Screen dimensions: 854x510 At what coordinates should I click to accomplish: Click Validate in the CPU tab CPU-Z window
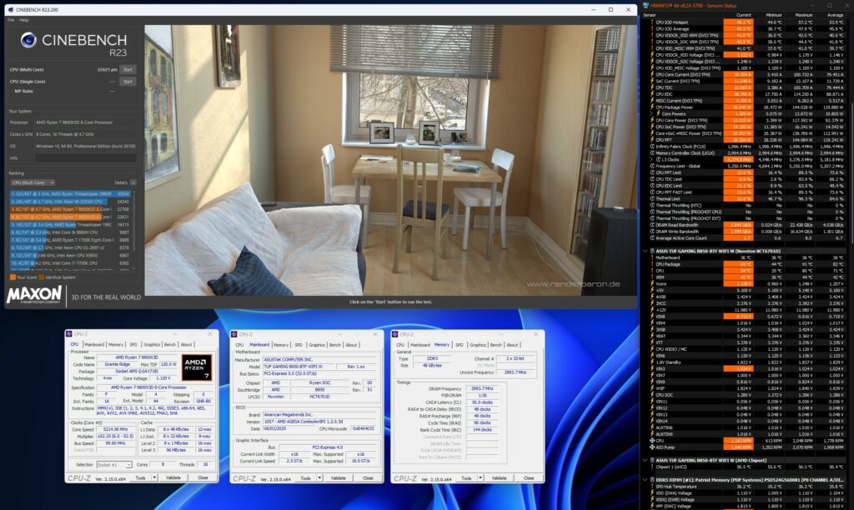(173, 477)
